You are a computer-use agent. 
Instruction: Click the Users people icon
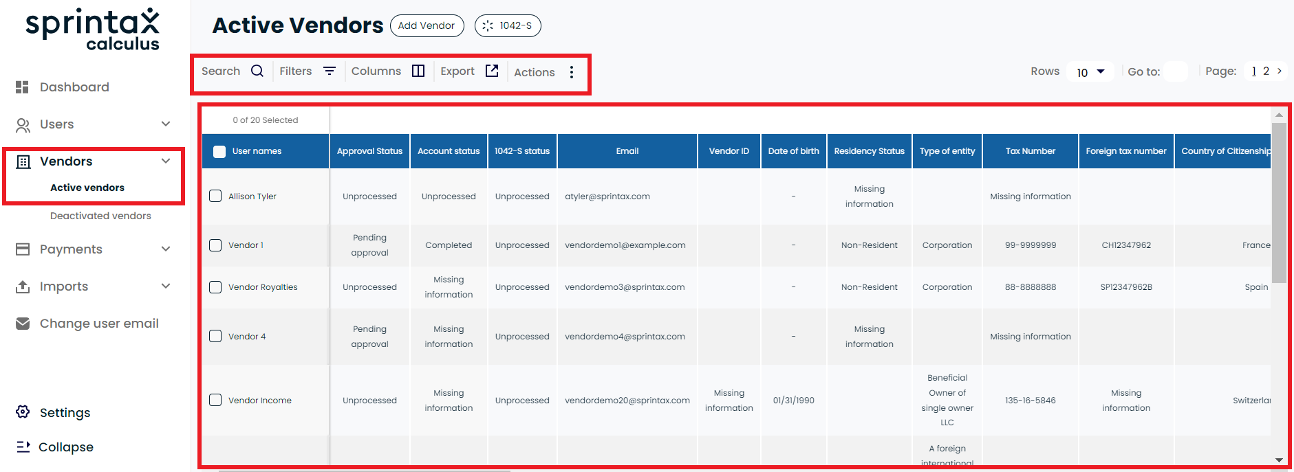pos(23,125)
